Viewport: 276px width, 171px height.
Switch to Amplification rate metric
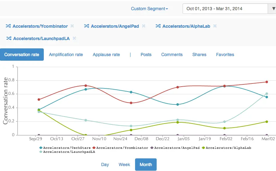[66, 55]
